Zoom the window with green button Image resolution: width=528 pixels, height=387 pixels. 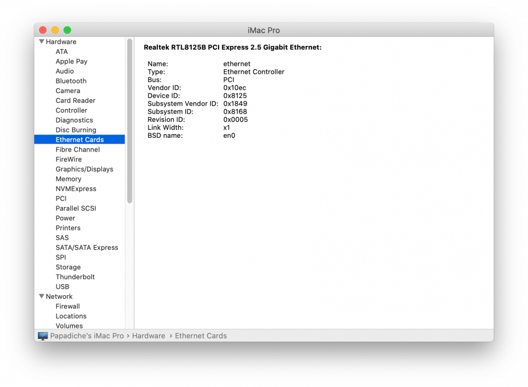coord(68,30)
